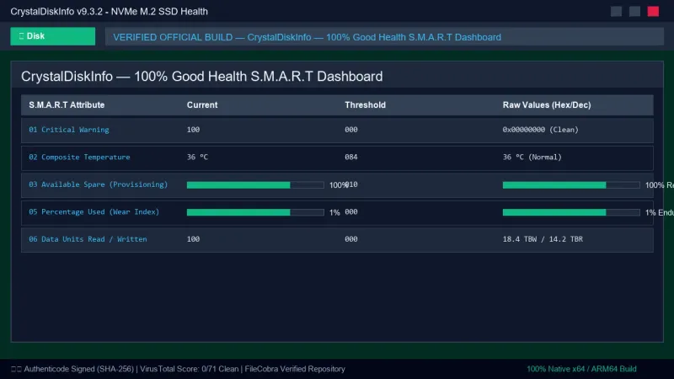
Task: Click the Threshold column header
Action: point(365,104)
